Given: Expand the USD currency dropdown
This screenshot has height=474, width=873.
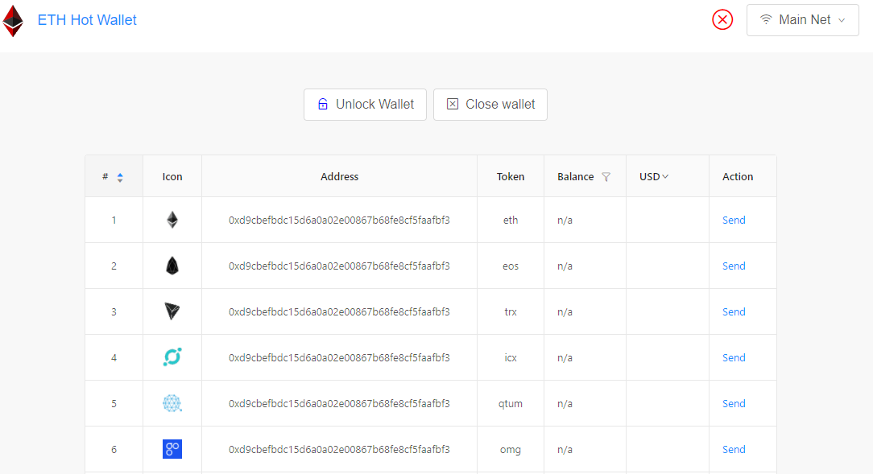Looking at the screenshot, I should click(x=654, y=176).
